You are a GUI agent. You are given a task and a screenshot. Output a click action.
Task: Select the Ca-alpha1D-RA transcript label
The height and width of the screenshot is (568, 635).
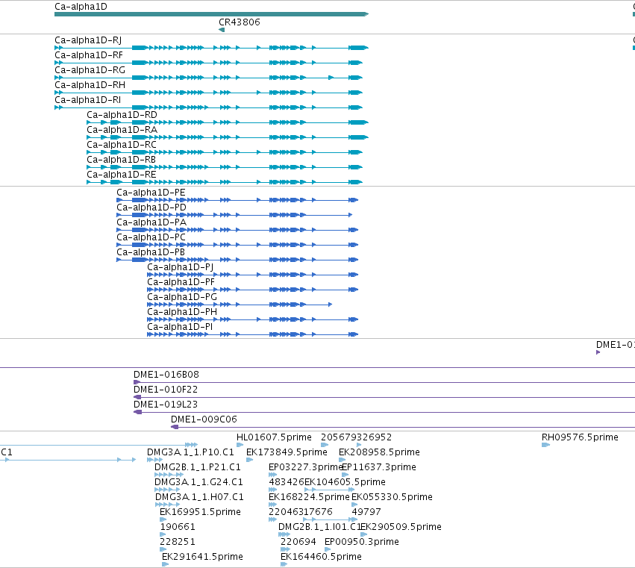tap(122, 130)
